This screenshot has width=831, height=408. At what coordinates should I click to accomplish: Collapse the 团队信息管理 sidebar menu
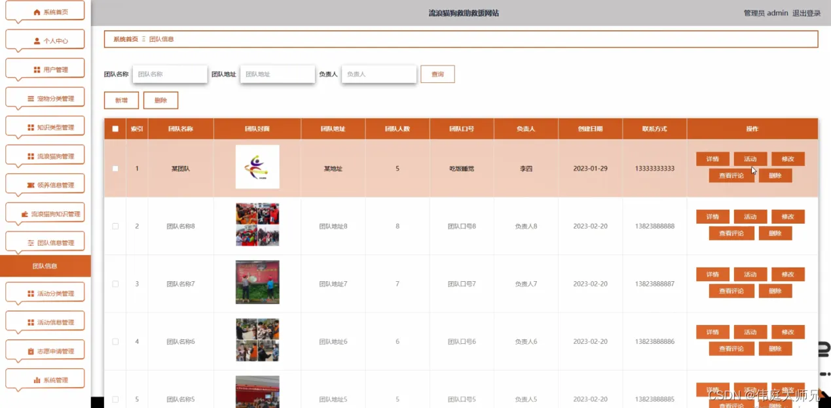(x=45, y=242)
